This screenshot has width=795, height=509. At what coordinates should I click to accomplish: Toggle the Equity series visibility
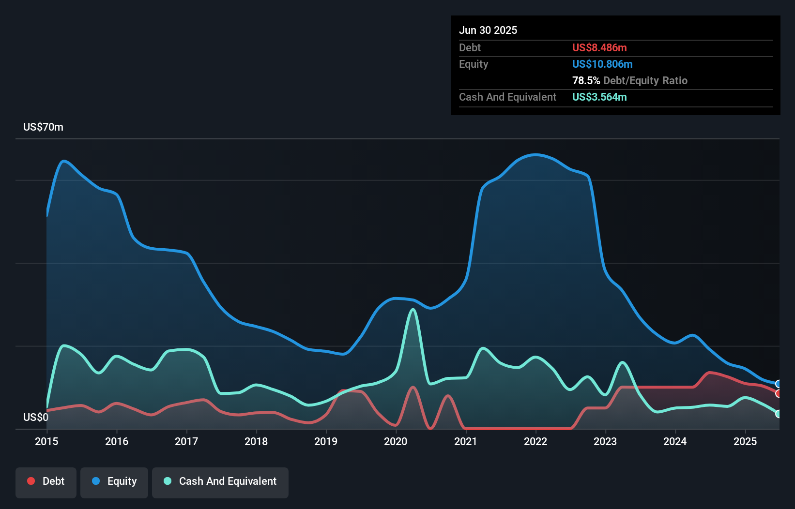pyautogui.click(x=114, y=482)
